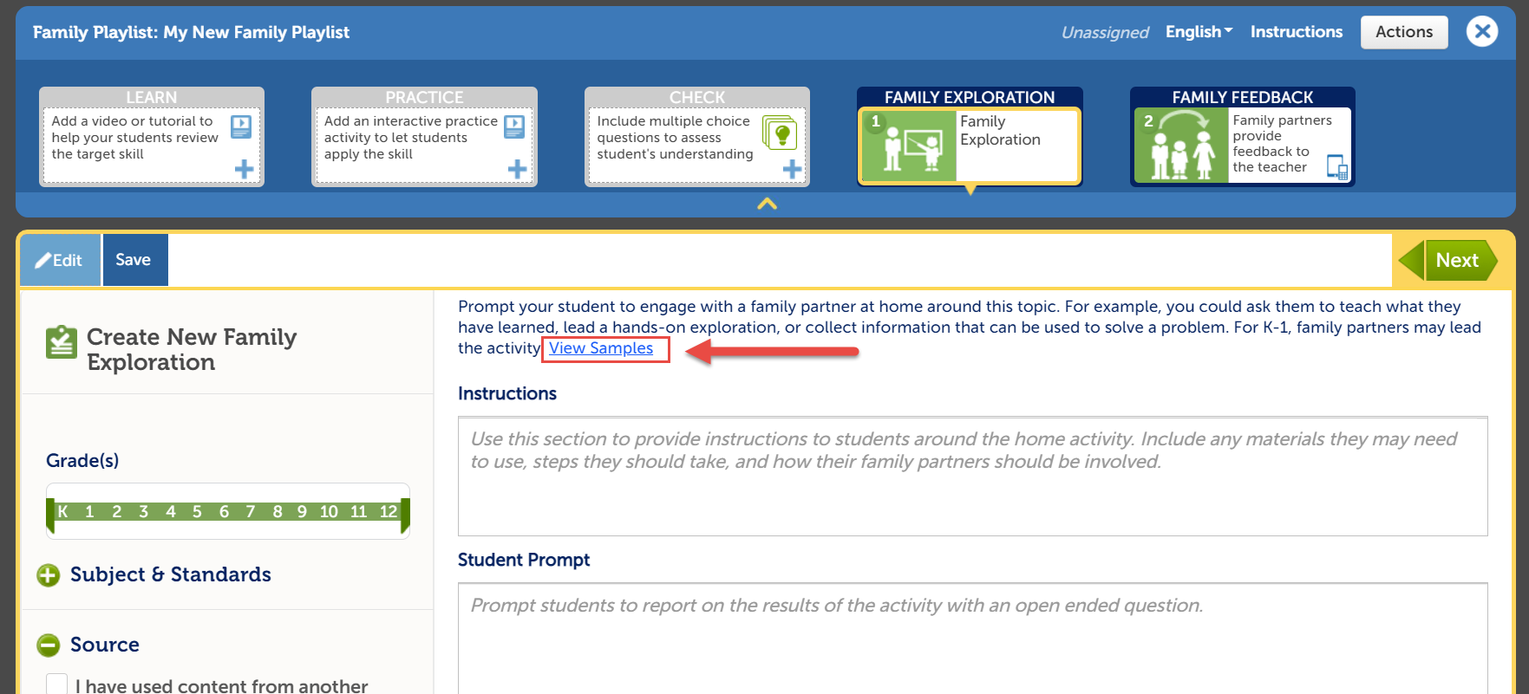Collapse Source section with the minus icon

pos(49,645)
